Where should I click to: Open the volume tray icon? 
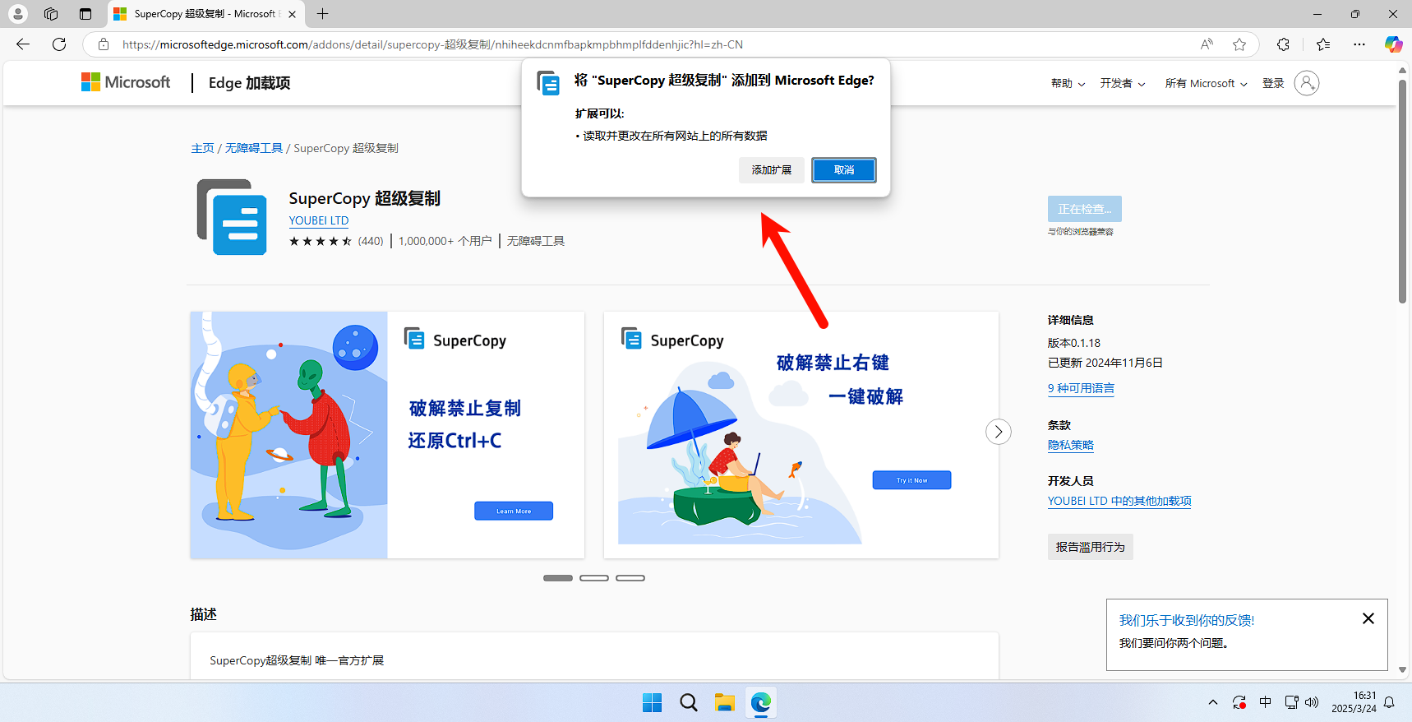click(x=1312, y=702)
